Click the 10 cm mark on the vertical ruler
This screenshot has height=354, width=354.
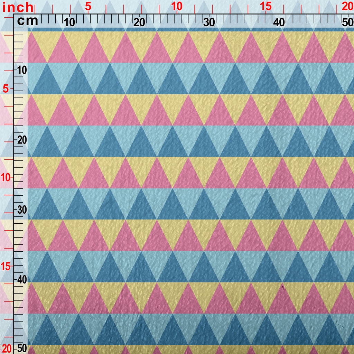click(x=22, y=70)
